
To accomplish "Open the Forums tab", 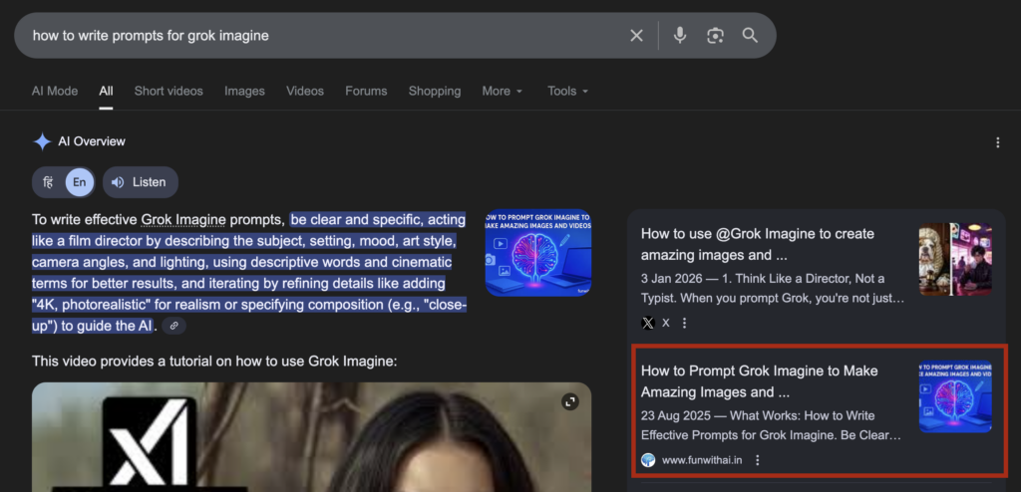I will coord(366,91).
